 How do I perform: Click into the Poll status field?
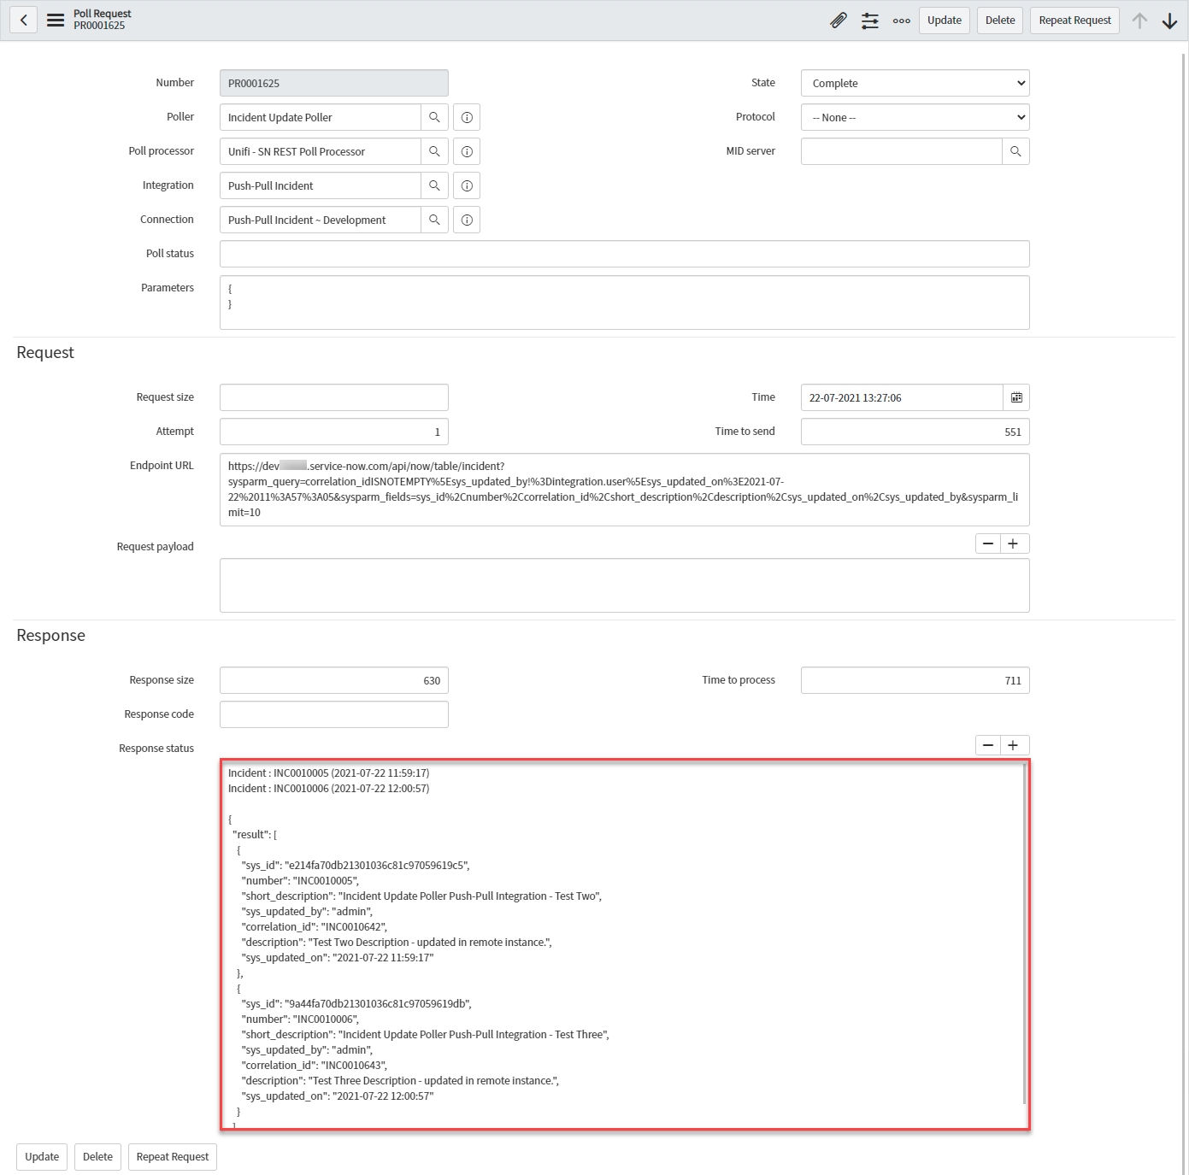(624, 254)
